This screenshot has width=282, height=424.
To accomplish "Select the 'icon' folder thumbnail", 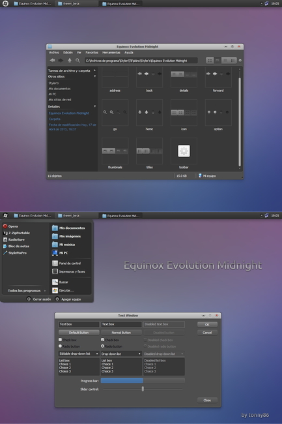I will coord(184,112).
